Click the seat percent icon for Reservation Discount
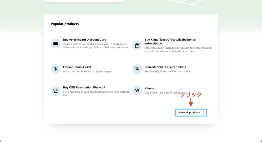The height and width of the screenshot is (142, 262). (56, 91)
